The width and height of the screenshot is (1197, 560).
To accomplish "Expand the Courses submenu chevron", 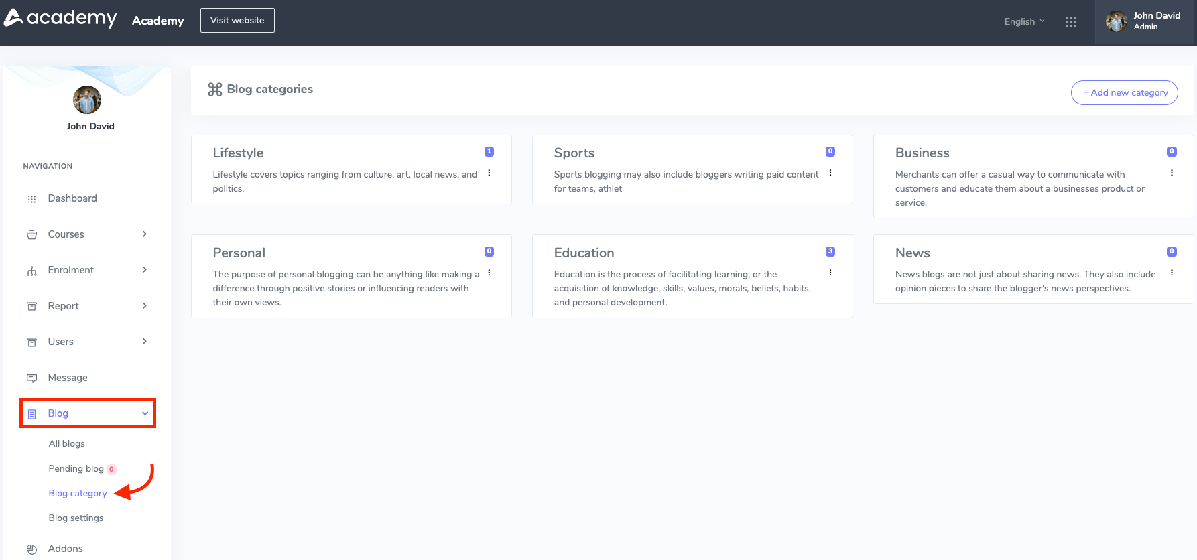I will [145, 234].
